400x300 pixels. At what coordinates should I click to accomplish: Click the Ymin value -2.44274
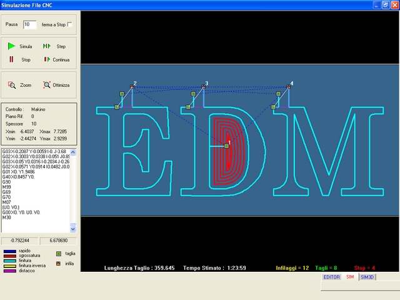(28, 139)
